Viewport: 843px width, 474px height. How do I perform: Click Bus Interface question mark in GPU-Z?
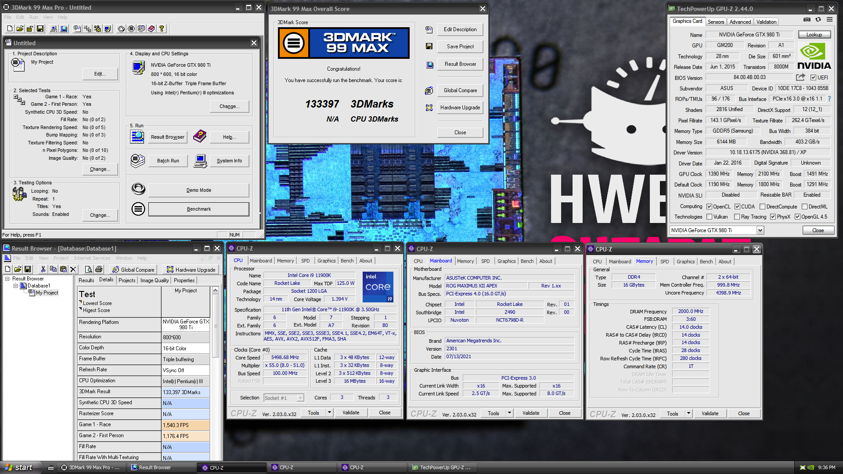point(829,99)
